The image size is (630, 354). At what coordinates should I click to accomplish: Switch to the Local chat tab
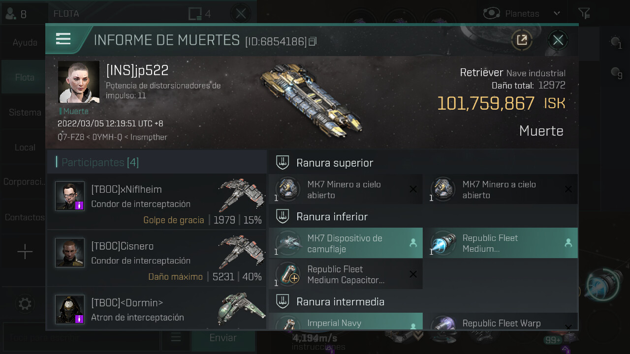coord(25,147)
